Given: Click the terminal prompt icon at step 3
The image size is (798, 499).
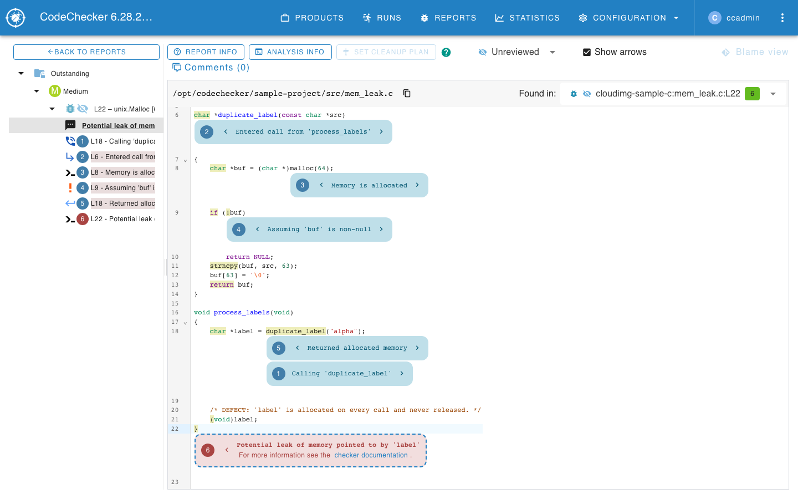Looking at the screenshot, I should 70,172.
